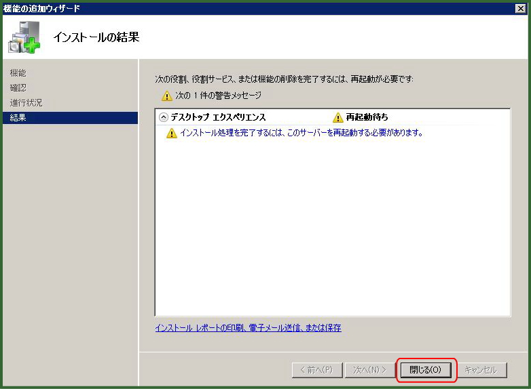This screenshot has height=389, width=531.
Task: Click the server wizard icon in header
Action: (x=24, y=37)
